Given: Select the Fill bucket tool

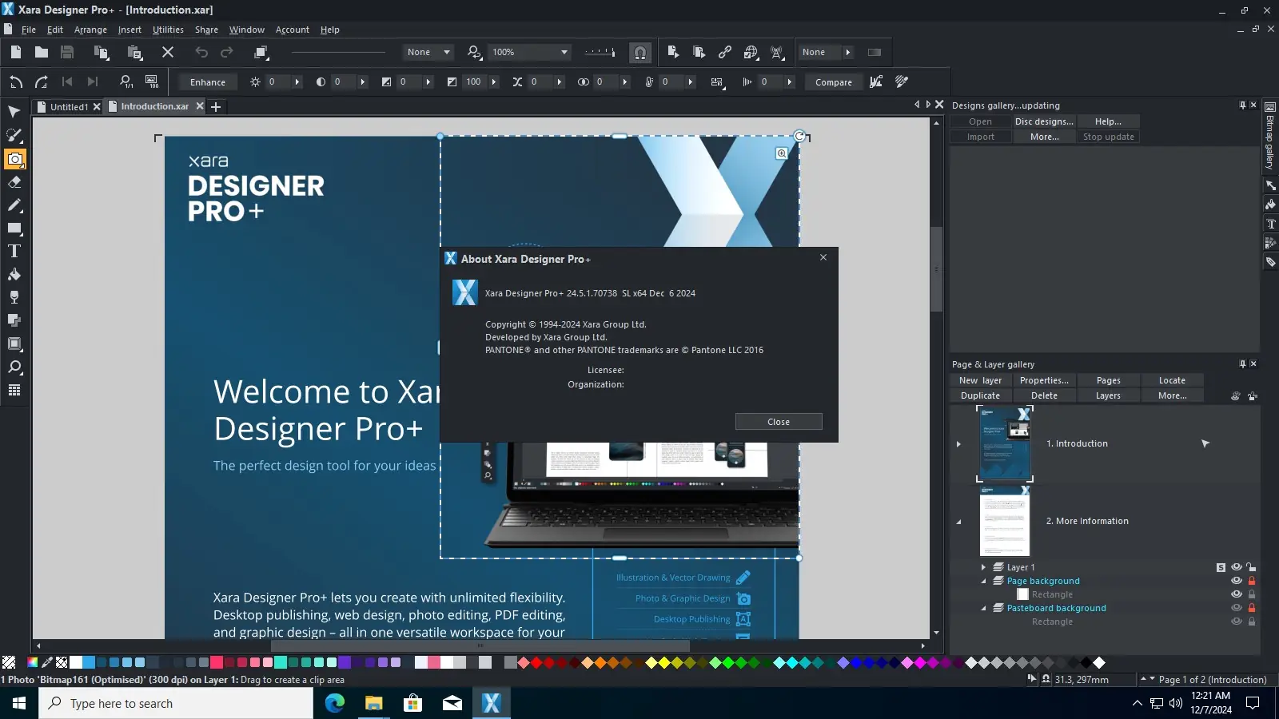Looking at the screenshot, I should [14, 274].
